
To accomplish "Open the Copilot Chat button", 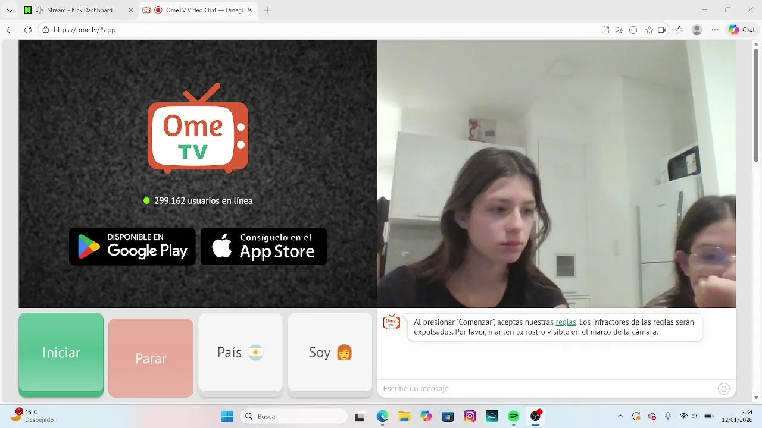I will tap(742, 30).
